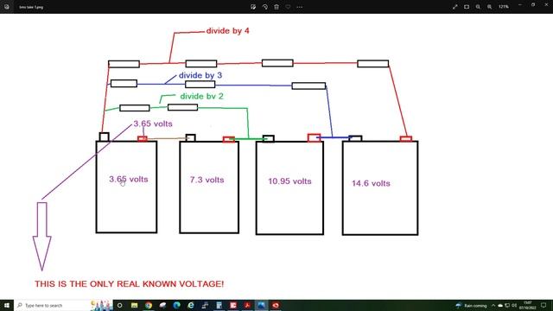Click the 'divide by 3' blue label
The height and width of the screenshot is (311, 553).
200,75
